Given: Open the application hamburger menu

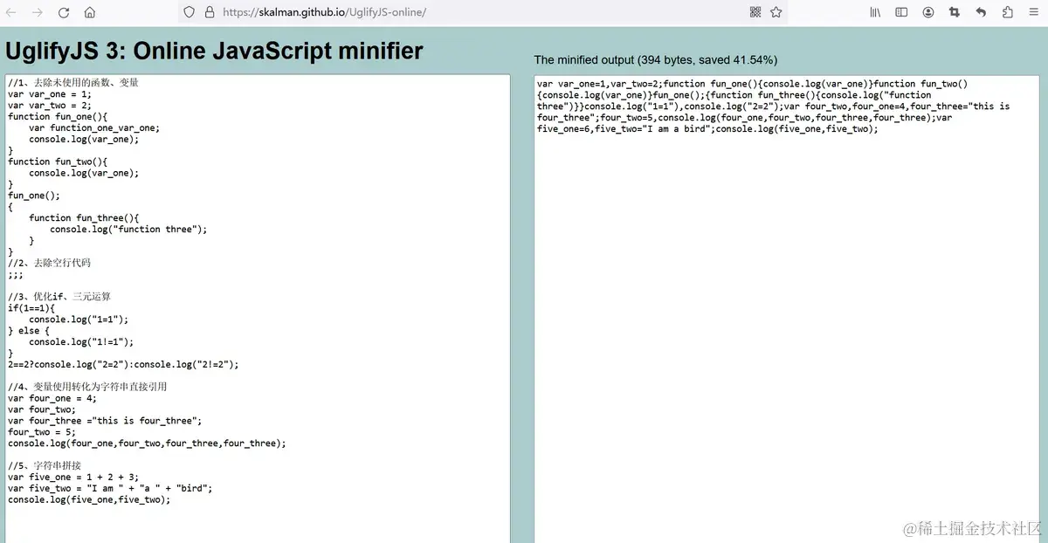Looking at the screenshot, I should coord(1033,12).
